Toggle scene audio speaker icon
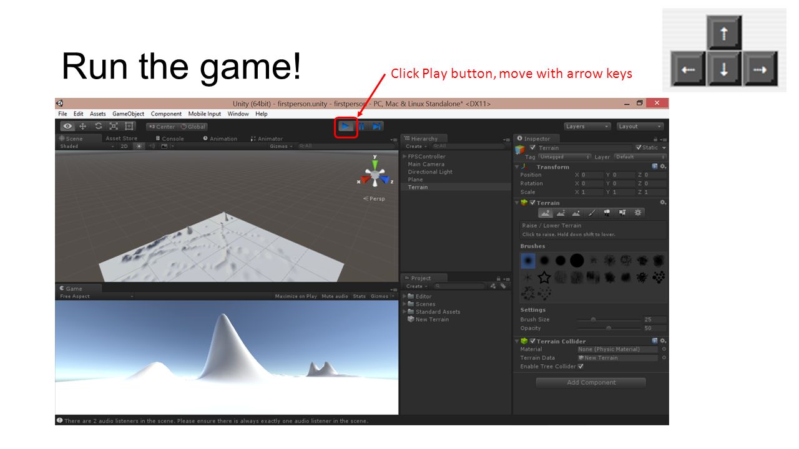Screen dimensions: 799x449 [x=152, y=146]
